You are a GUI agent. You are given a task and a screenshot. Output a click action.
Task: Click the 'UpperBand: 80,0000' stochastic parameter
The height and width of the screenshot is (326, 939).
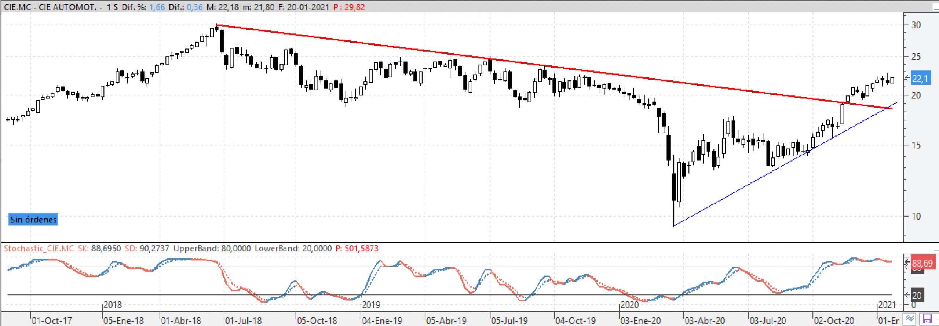212,249
